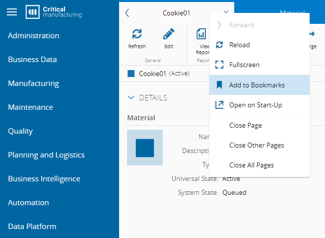
Task: Choose Close Other Pages
Action: point(257,145)
